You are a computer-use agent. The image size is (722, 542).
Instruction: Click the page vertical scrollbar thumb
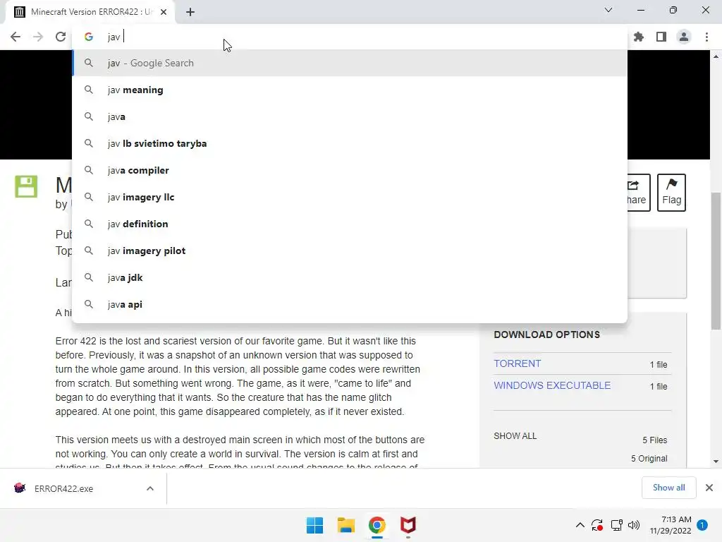point(716,260)
